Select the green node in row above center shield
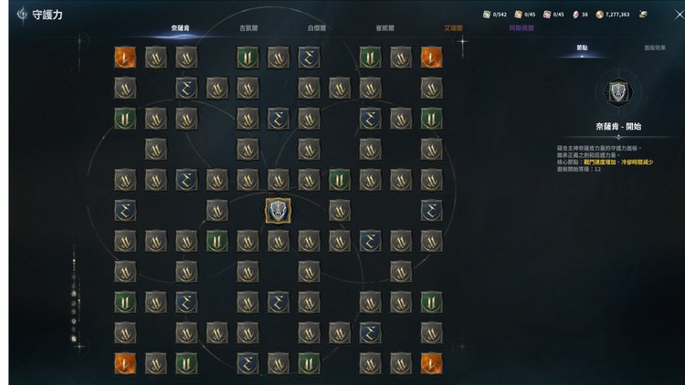Viewport: 685px width, 385px height. point(340,180)
